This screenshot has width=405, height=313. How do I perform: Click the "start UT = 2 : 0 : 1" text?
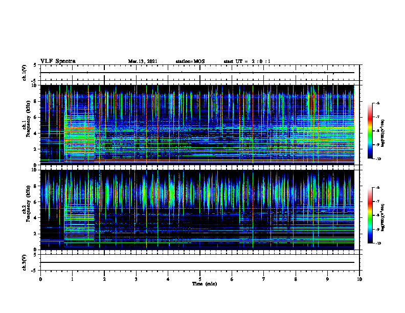tap(247, 61)
